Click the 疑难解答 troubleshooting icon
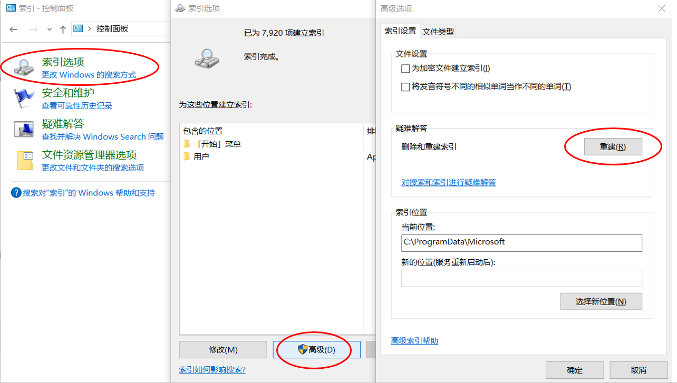This screenshot has width=677, height=383. click(x=24, y=130)
